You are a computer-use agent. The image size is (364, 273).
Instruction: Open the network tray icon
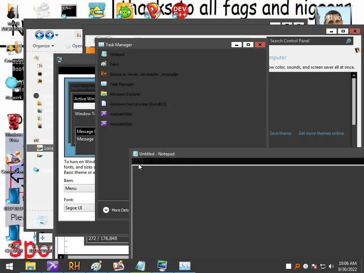click(323, 266)
